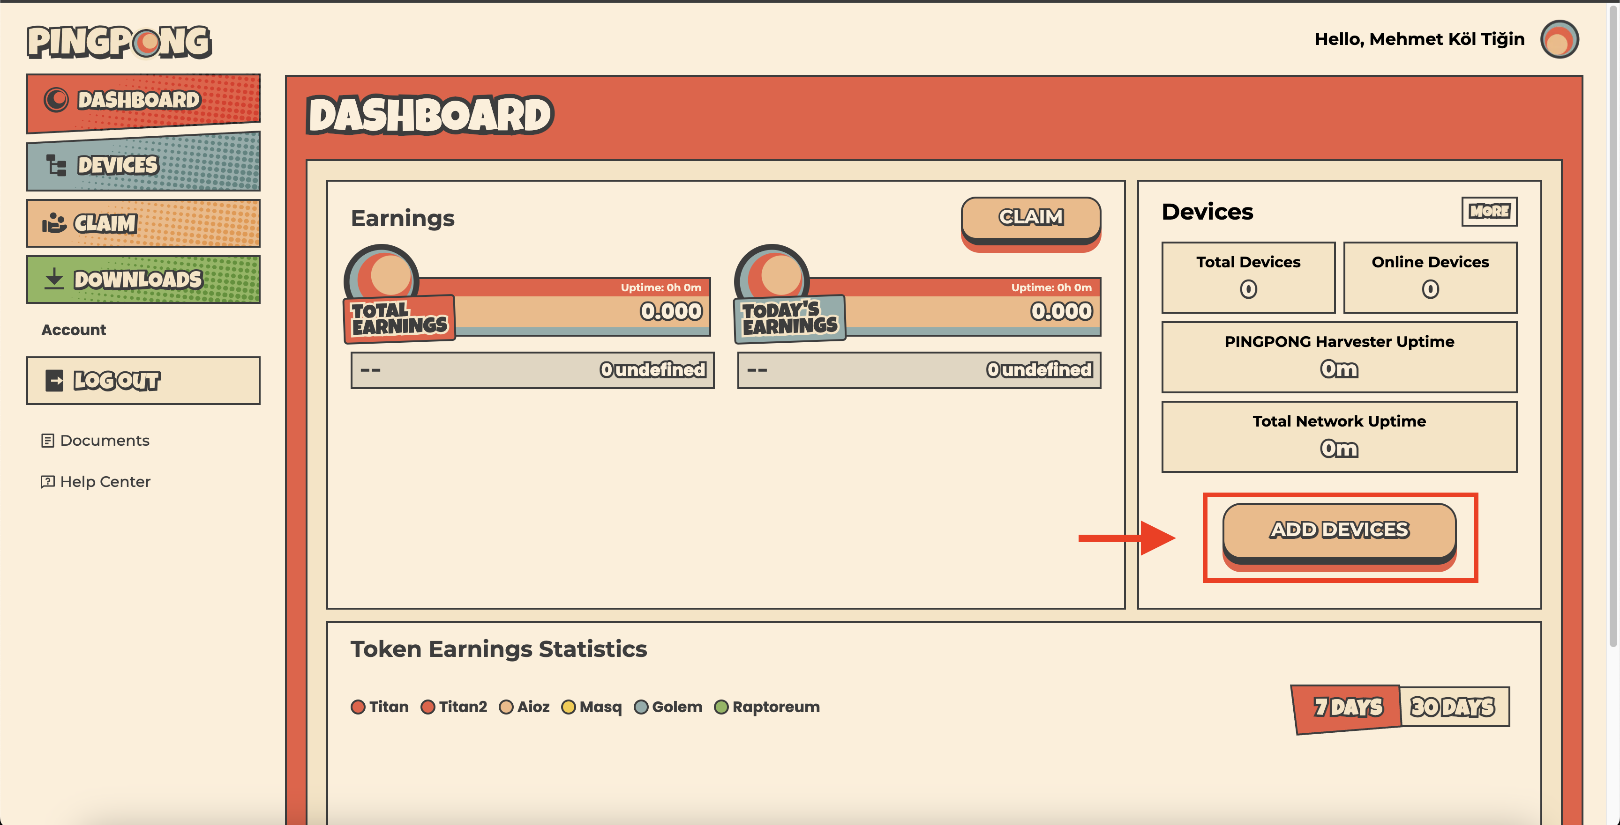Image resolution: width=1620 pixels, height=825 pixels.
Task: Click the Total Network Uptime box
Action: (x=1340, y=437)
